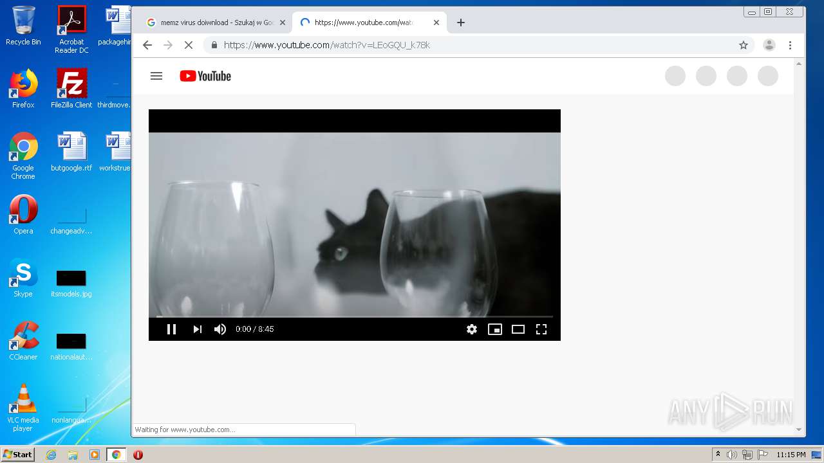Click the Show desktop button
This screenshot has height=463, width=824.
click(x=818, y=455)
